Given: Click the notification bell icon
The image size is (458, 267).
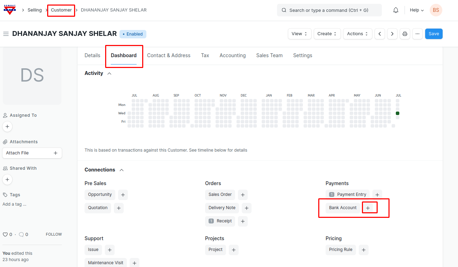Looking at the screenshot, I should [x=396, y=10].
